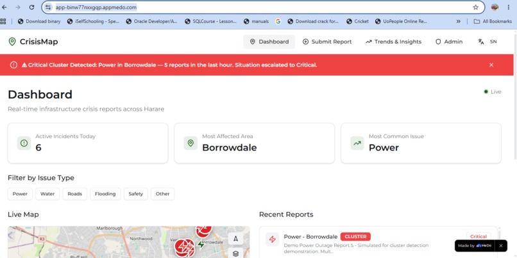The width and height of the screenshot is (517, 258).
Task: Open Download crack for bookmark
Action: coord(313,21)
